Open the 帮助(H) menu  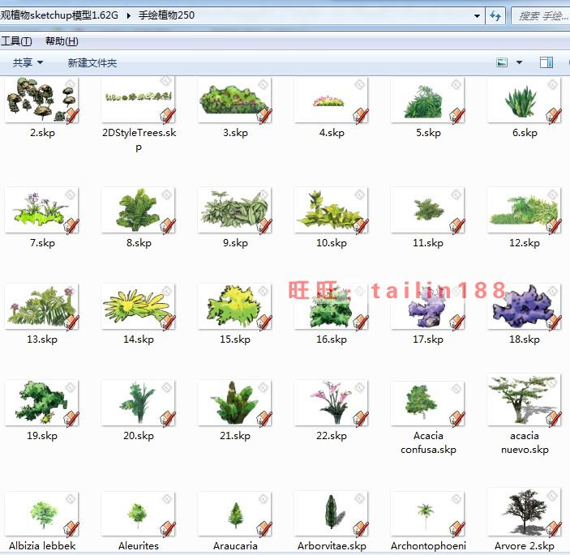tap(62, 41)
